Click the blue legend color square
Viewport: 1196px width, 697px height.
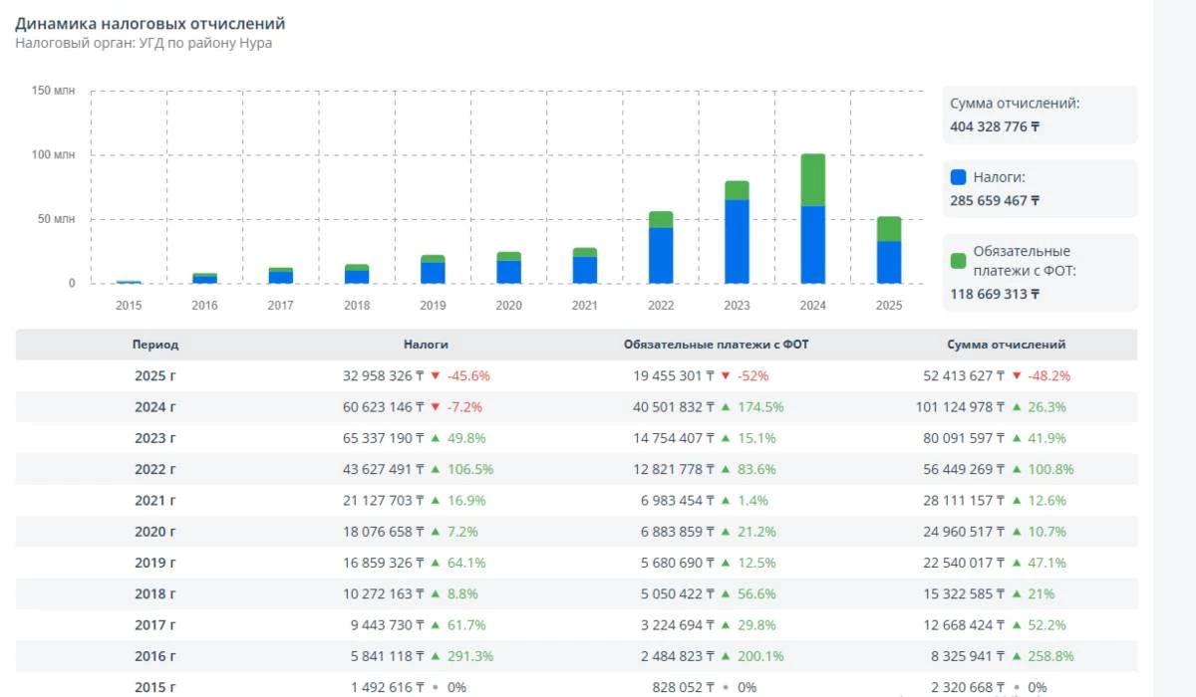coord(959,177)
